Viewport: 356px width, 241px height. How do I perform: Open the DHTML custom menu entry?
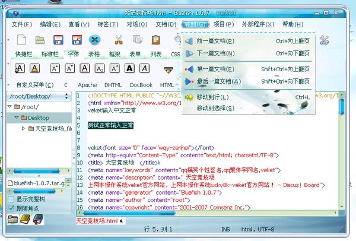pos(113,85)
